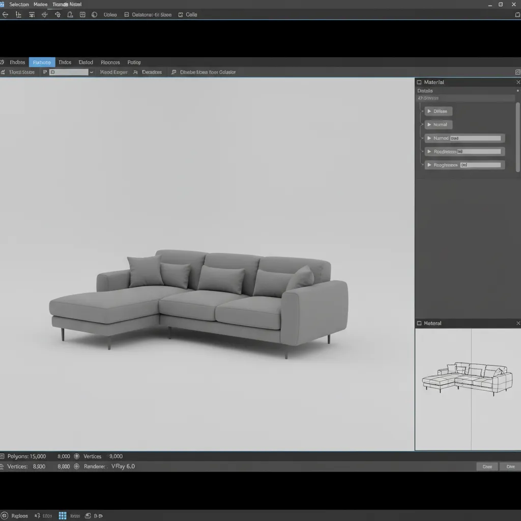Click the bottom-right confirm button

click(510, 466)
